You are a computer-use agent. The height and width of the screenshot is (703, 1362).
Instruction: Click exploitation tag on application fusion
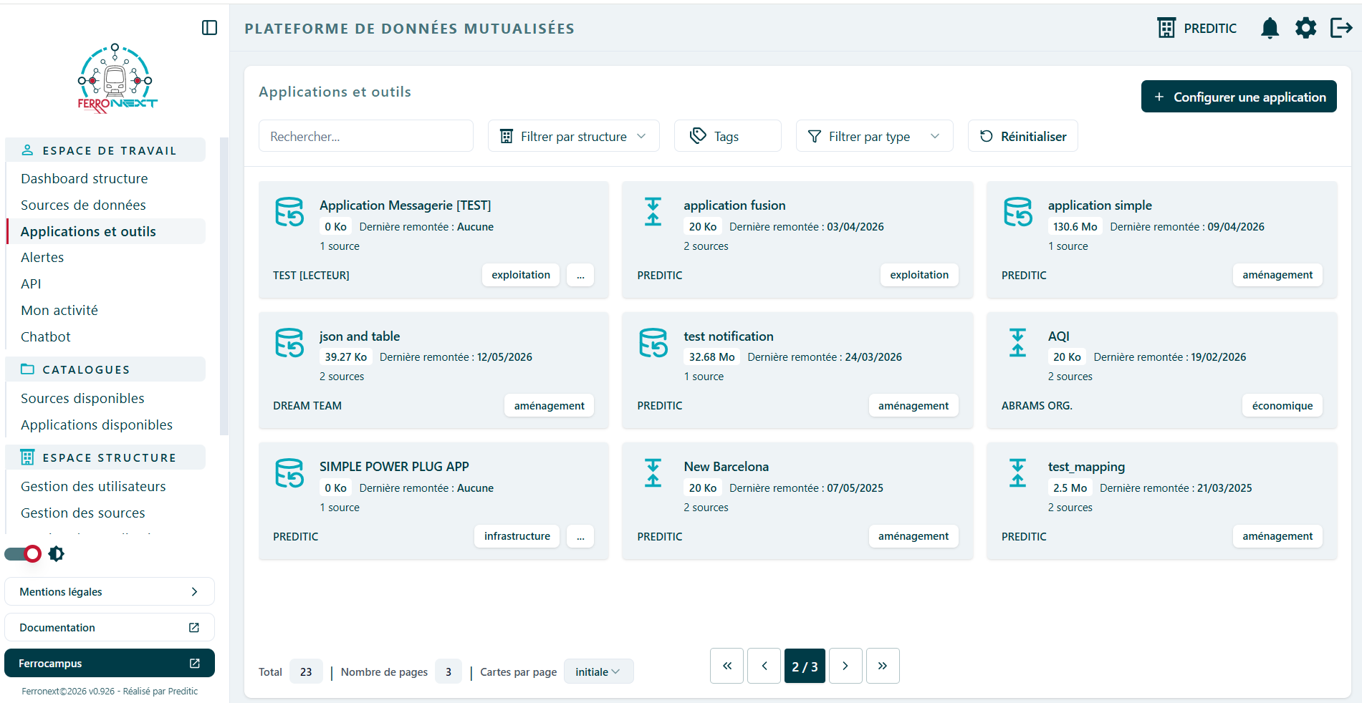point(919,275)
